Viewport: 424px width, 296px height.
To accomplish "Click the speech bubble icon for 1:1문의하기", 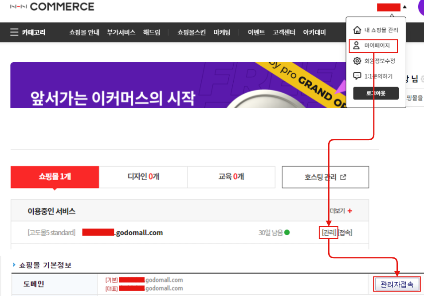I will (x=357, y=76).
